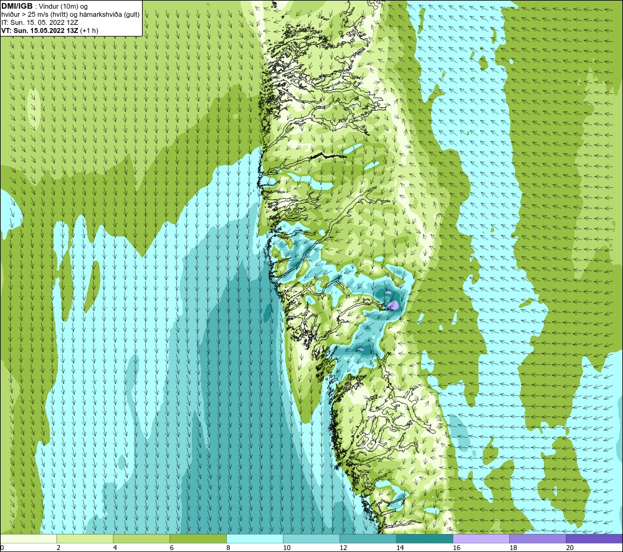The height and width of the screenshot is (552, 623).
Task: Pick the light cyan 8–10 m/s legend swatch
Action: coord(255,538)
